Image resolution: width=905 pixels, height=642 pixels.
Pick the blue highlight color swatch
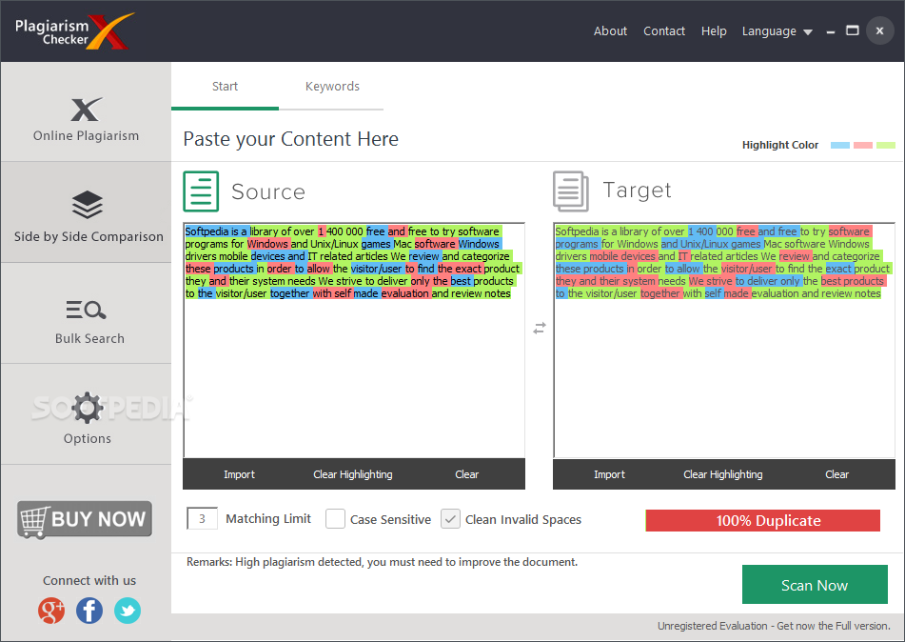pos(839,145)
